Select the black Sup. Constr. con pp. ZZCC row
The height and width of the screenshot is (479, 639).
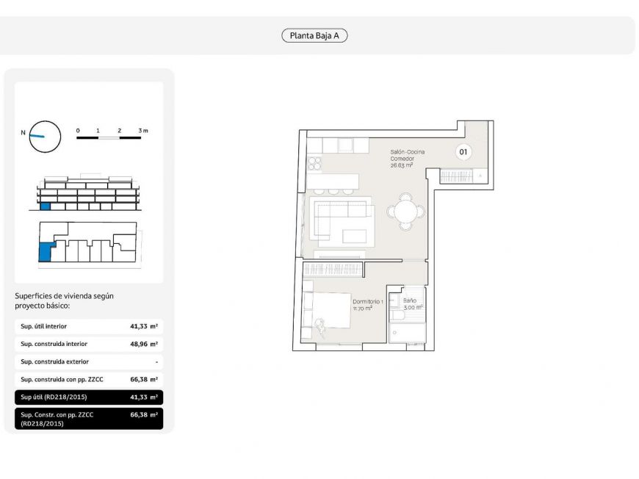(89, 419)
